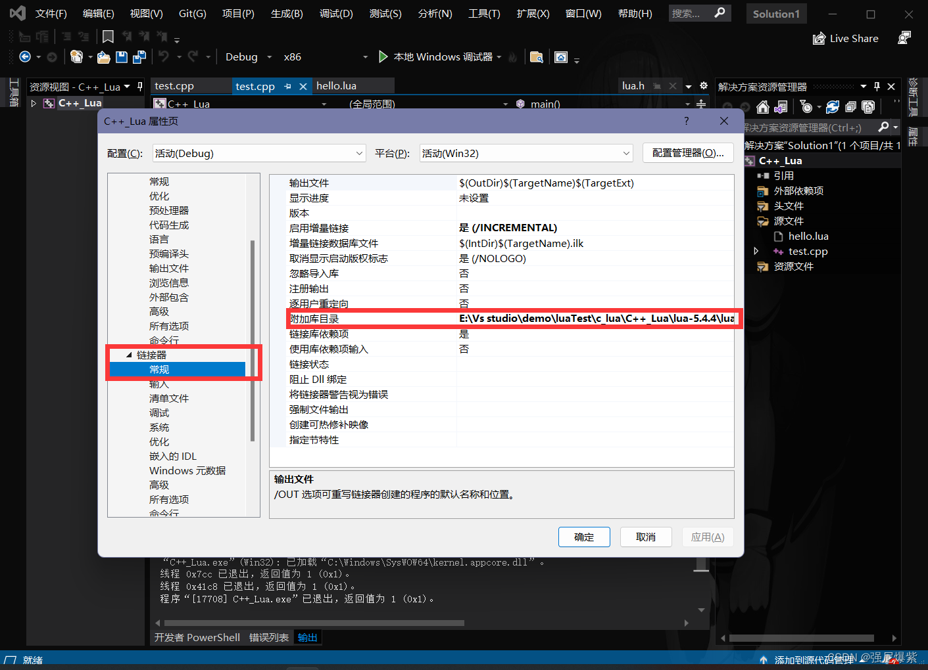Select 预处理器 in the property tree

(169, 210)
